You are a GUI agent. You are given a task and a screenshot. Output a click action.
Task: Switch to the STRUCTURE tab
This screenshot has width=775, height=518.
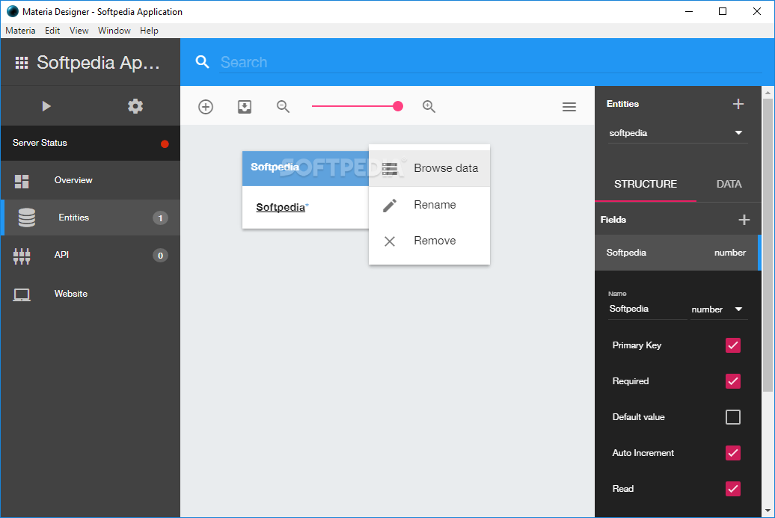click(646, 184)
